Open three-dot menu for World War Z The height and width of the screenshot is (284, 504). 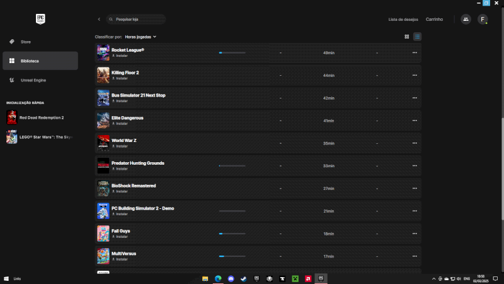[414, 143]
